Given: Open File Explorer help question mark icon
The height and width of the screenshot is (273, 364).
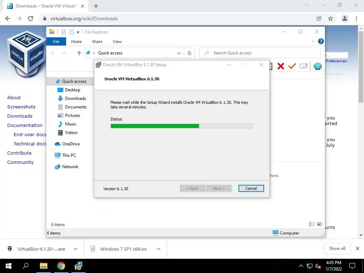Looking at the screenshot, I should [321, 41].
